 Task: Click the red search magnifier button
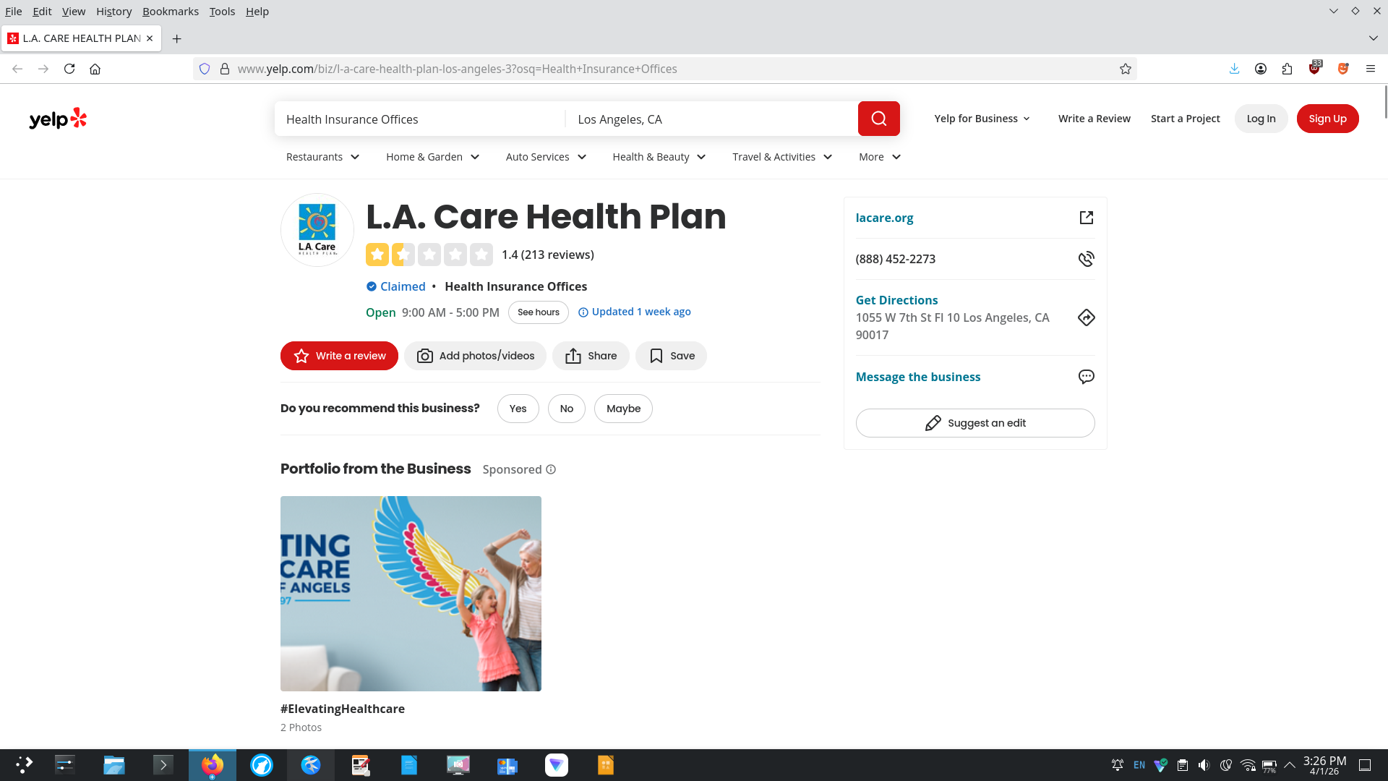[878, 119]
